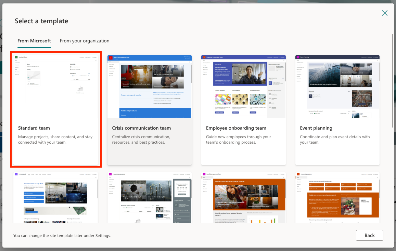The width and height of the screenshot is (396, 251).
Task: Click the Employee onboarding team title
Action: coord(236,128)
